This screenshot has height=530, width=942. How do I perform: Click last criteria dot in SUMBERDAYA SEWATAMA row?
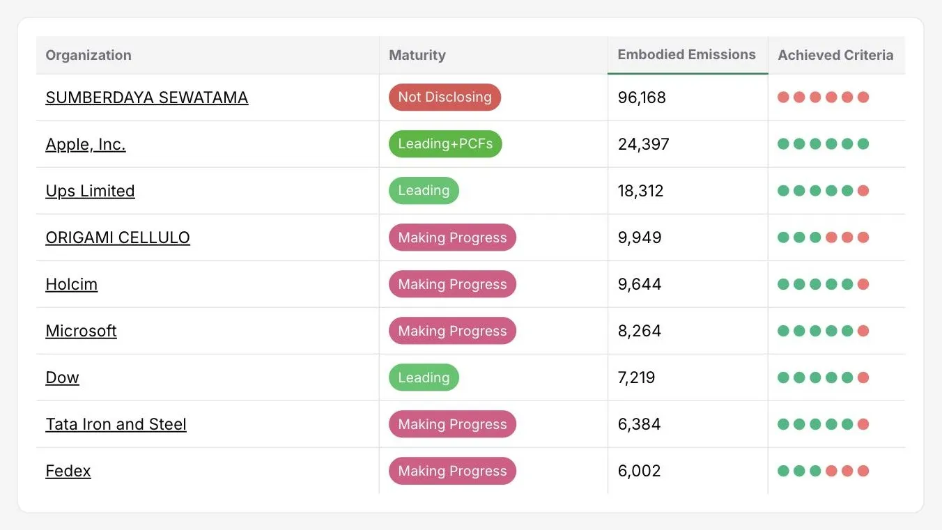(863, 98)
